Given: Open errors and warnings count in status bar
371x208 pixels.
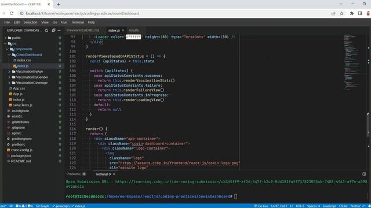Looking at the screenshot, I should point(24,206).
